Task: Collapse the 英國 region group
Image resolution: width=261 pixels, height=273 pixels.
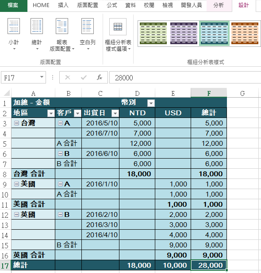Action: (16, 215)
